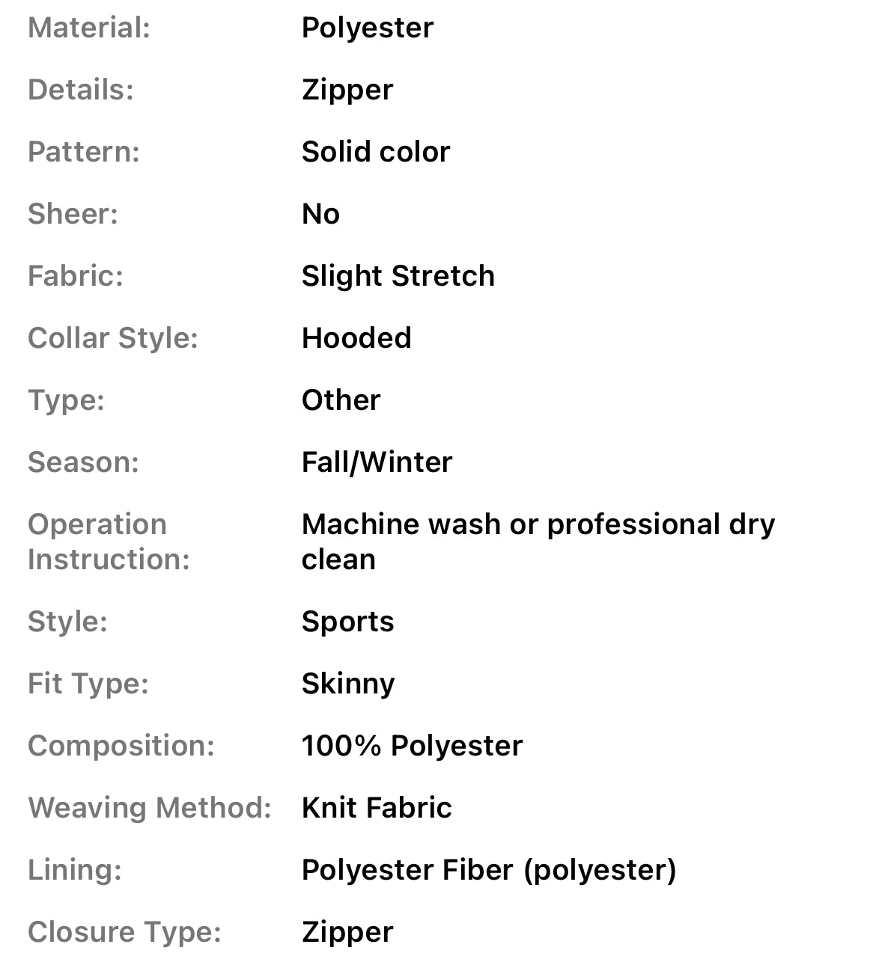876x959 pixels.
Task: Click the Solid color pattern value
Action: (375, 153)
